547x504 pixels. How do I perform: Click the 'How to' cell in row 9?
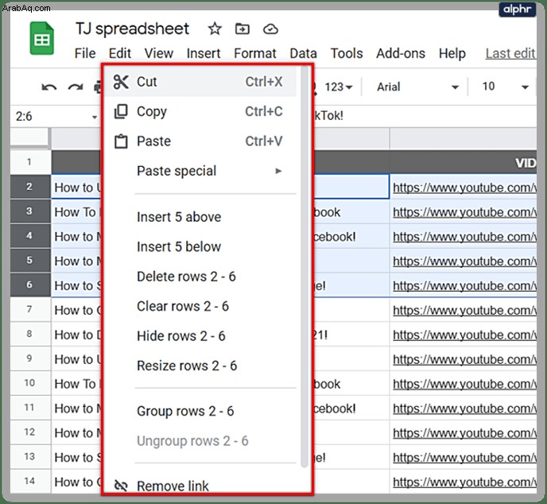point(77,359)
